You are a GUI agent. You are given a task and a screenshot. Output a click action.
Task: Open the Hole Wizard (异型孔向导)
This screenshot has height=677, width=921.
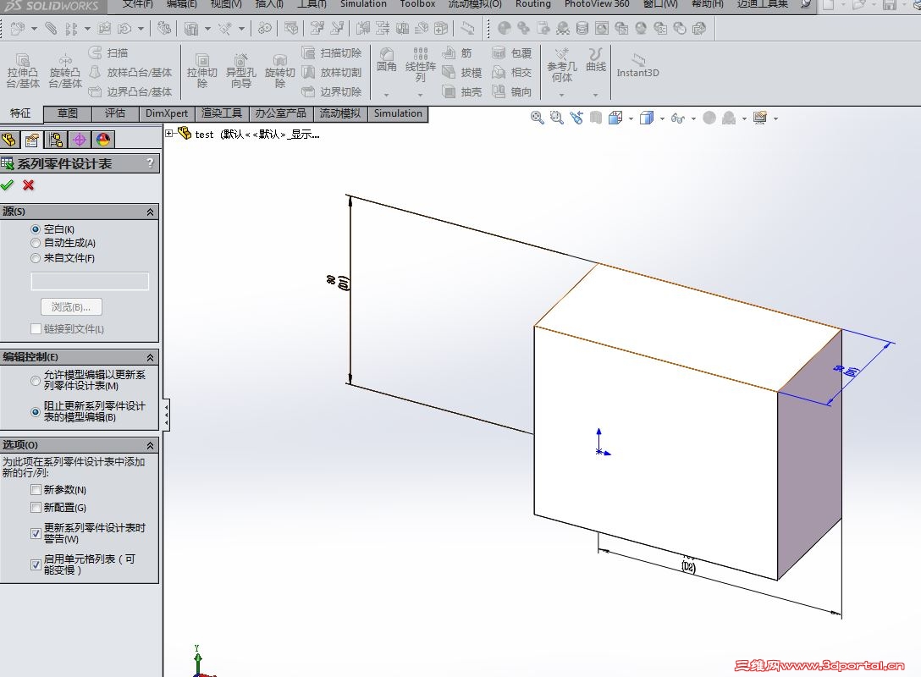(240, 70)
